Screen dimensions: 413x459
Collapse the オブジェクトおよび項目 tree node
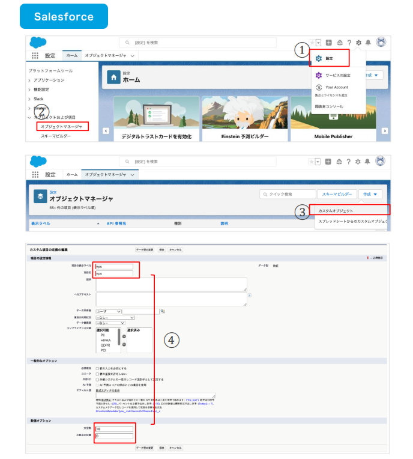(29, 117)
